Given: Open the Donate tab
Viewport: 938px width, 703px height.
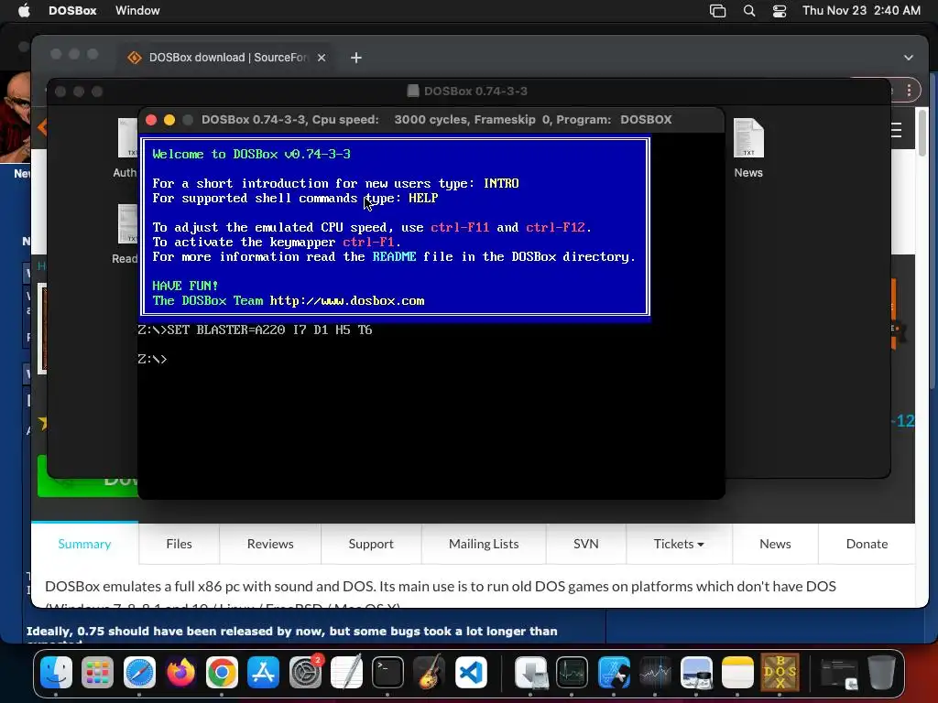Looking at the screenshot, I should pyautogui.click(x=867, y=544).
